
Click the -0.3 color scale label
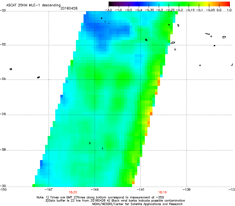pos(159,10)
